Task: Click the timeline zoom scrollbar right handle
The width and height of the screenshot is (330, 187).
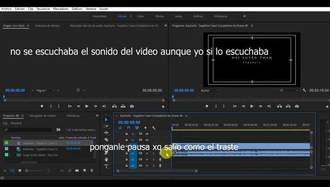Action: [x=196, y=171]
